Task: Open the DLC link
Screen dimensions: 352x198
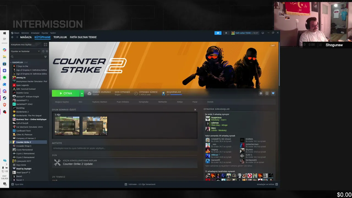Action: click(x=81, y=102)
